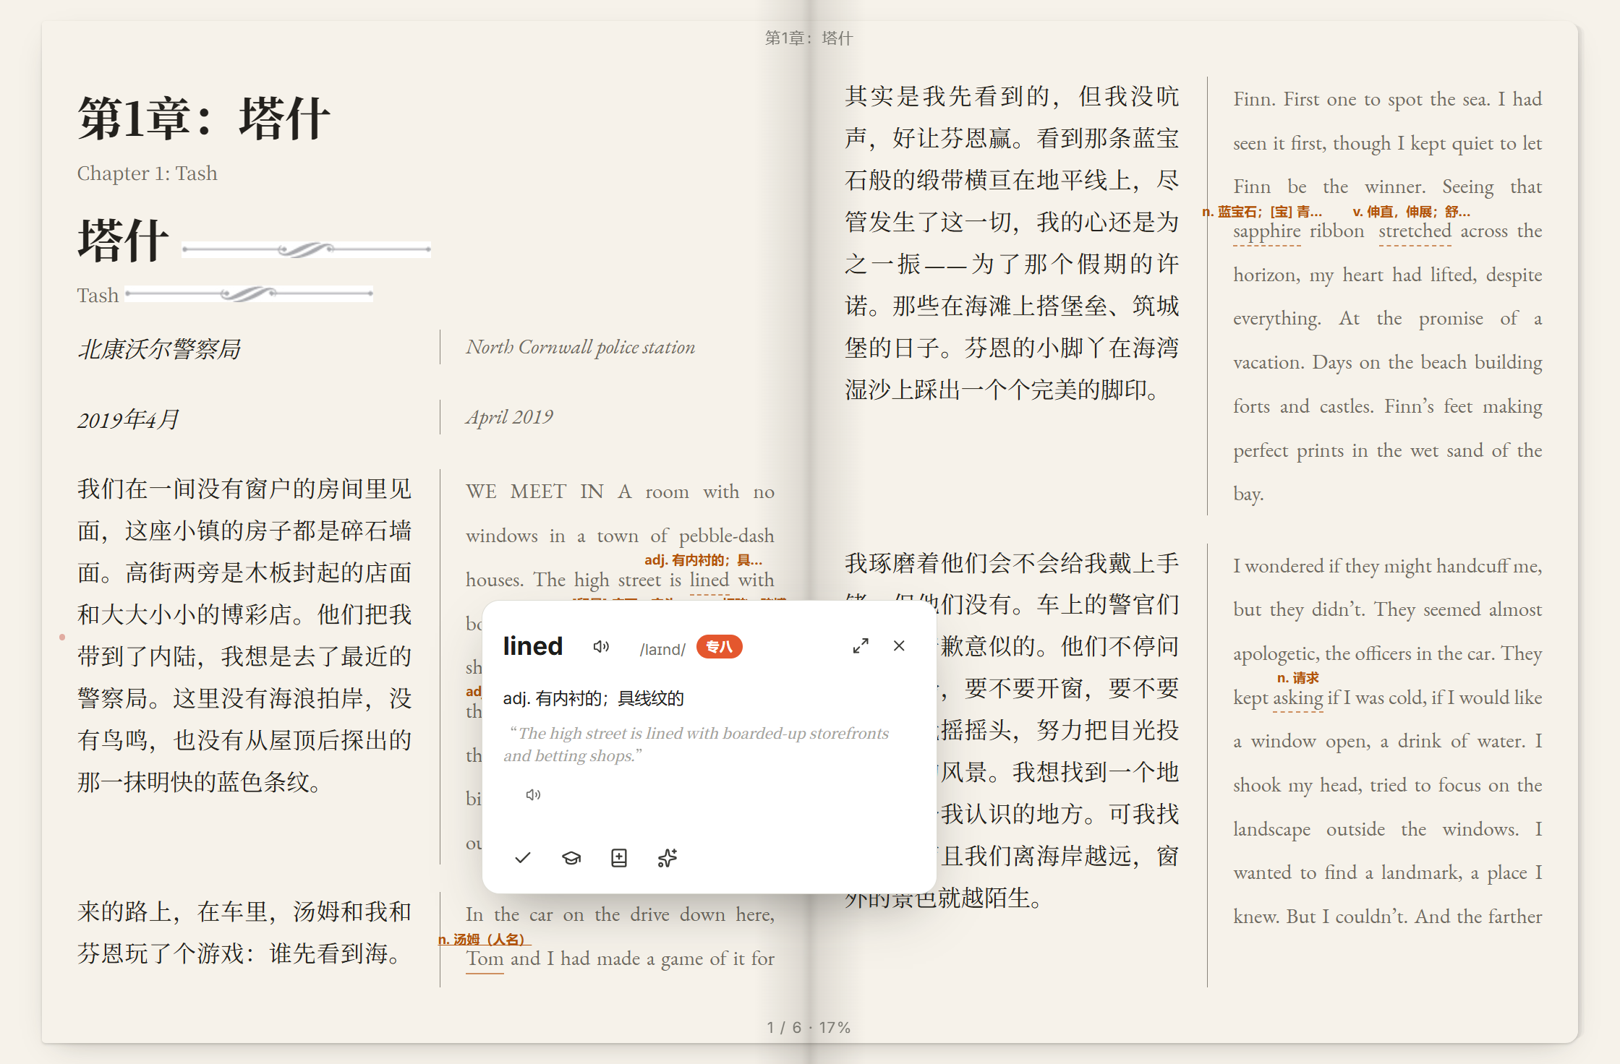Click the headword lined in the popup
Screen dimensions: 1620x1064
[533, 645]
